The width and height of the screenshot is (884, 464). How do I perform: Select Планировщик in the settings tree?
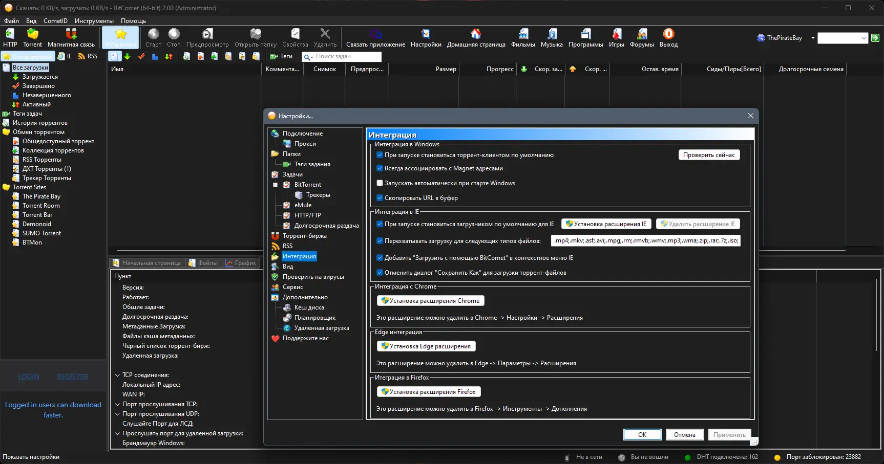(315, 318)
